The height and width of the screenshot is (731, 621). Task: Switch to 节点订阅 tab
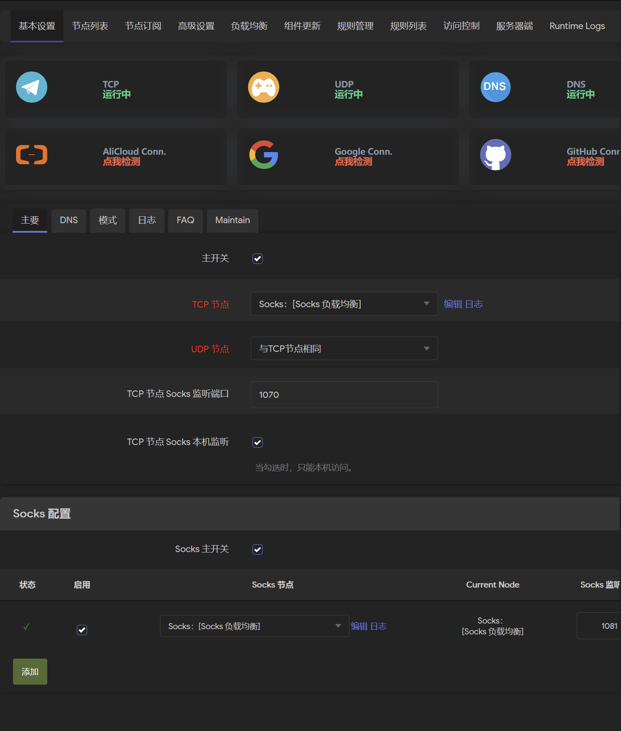point(143,26)
